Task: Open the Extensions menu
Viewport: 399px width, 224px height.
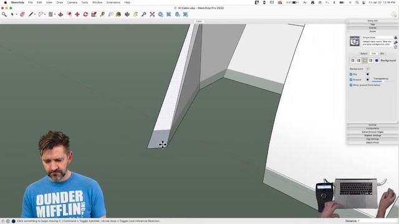Action: [x=113, y=2]
